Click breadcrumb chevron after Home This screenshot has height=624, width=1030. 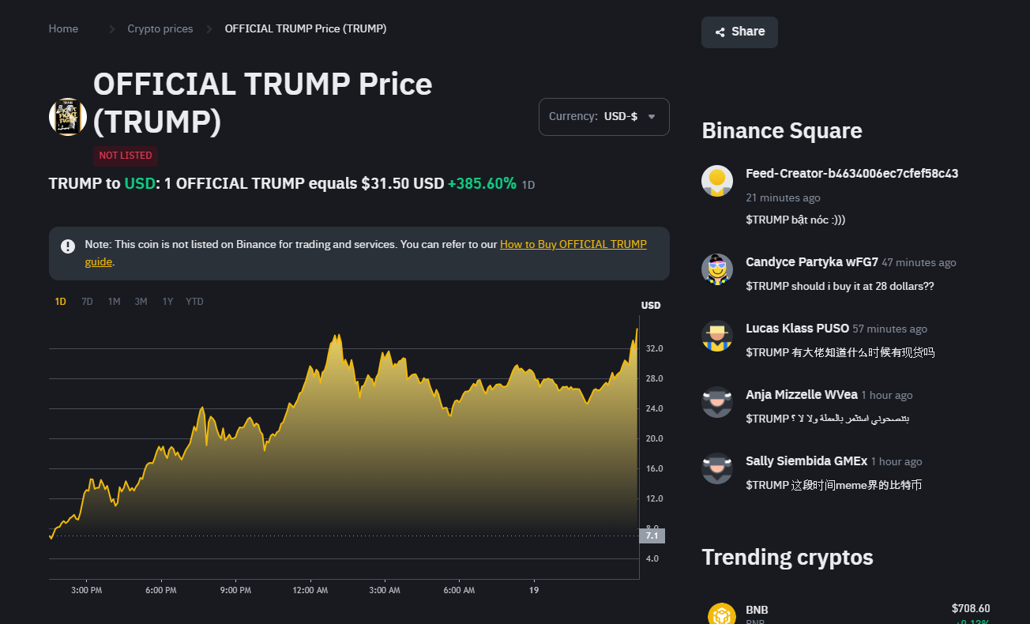(x=112, y=29)
